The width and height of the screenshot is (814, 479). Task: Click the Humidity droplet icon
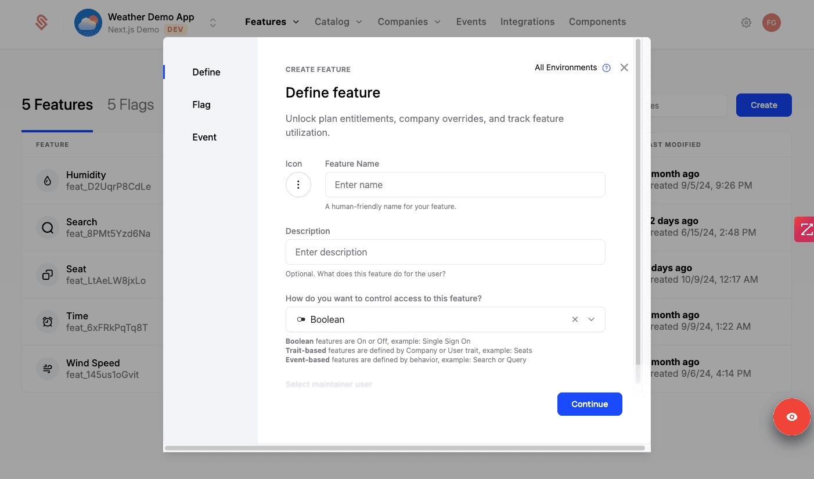coord(48,181)
